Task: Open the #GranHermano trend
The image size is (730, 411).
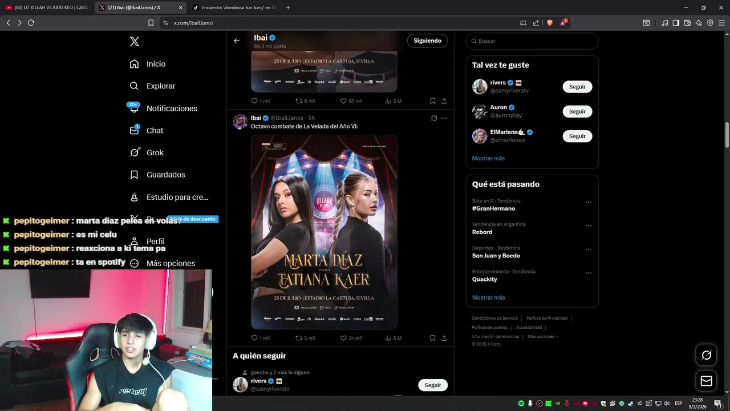Action: [x=493, y=208]
